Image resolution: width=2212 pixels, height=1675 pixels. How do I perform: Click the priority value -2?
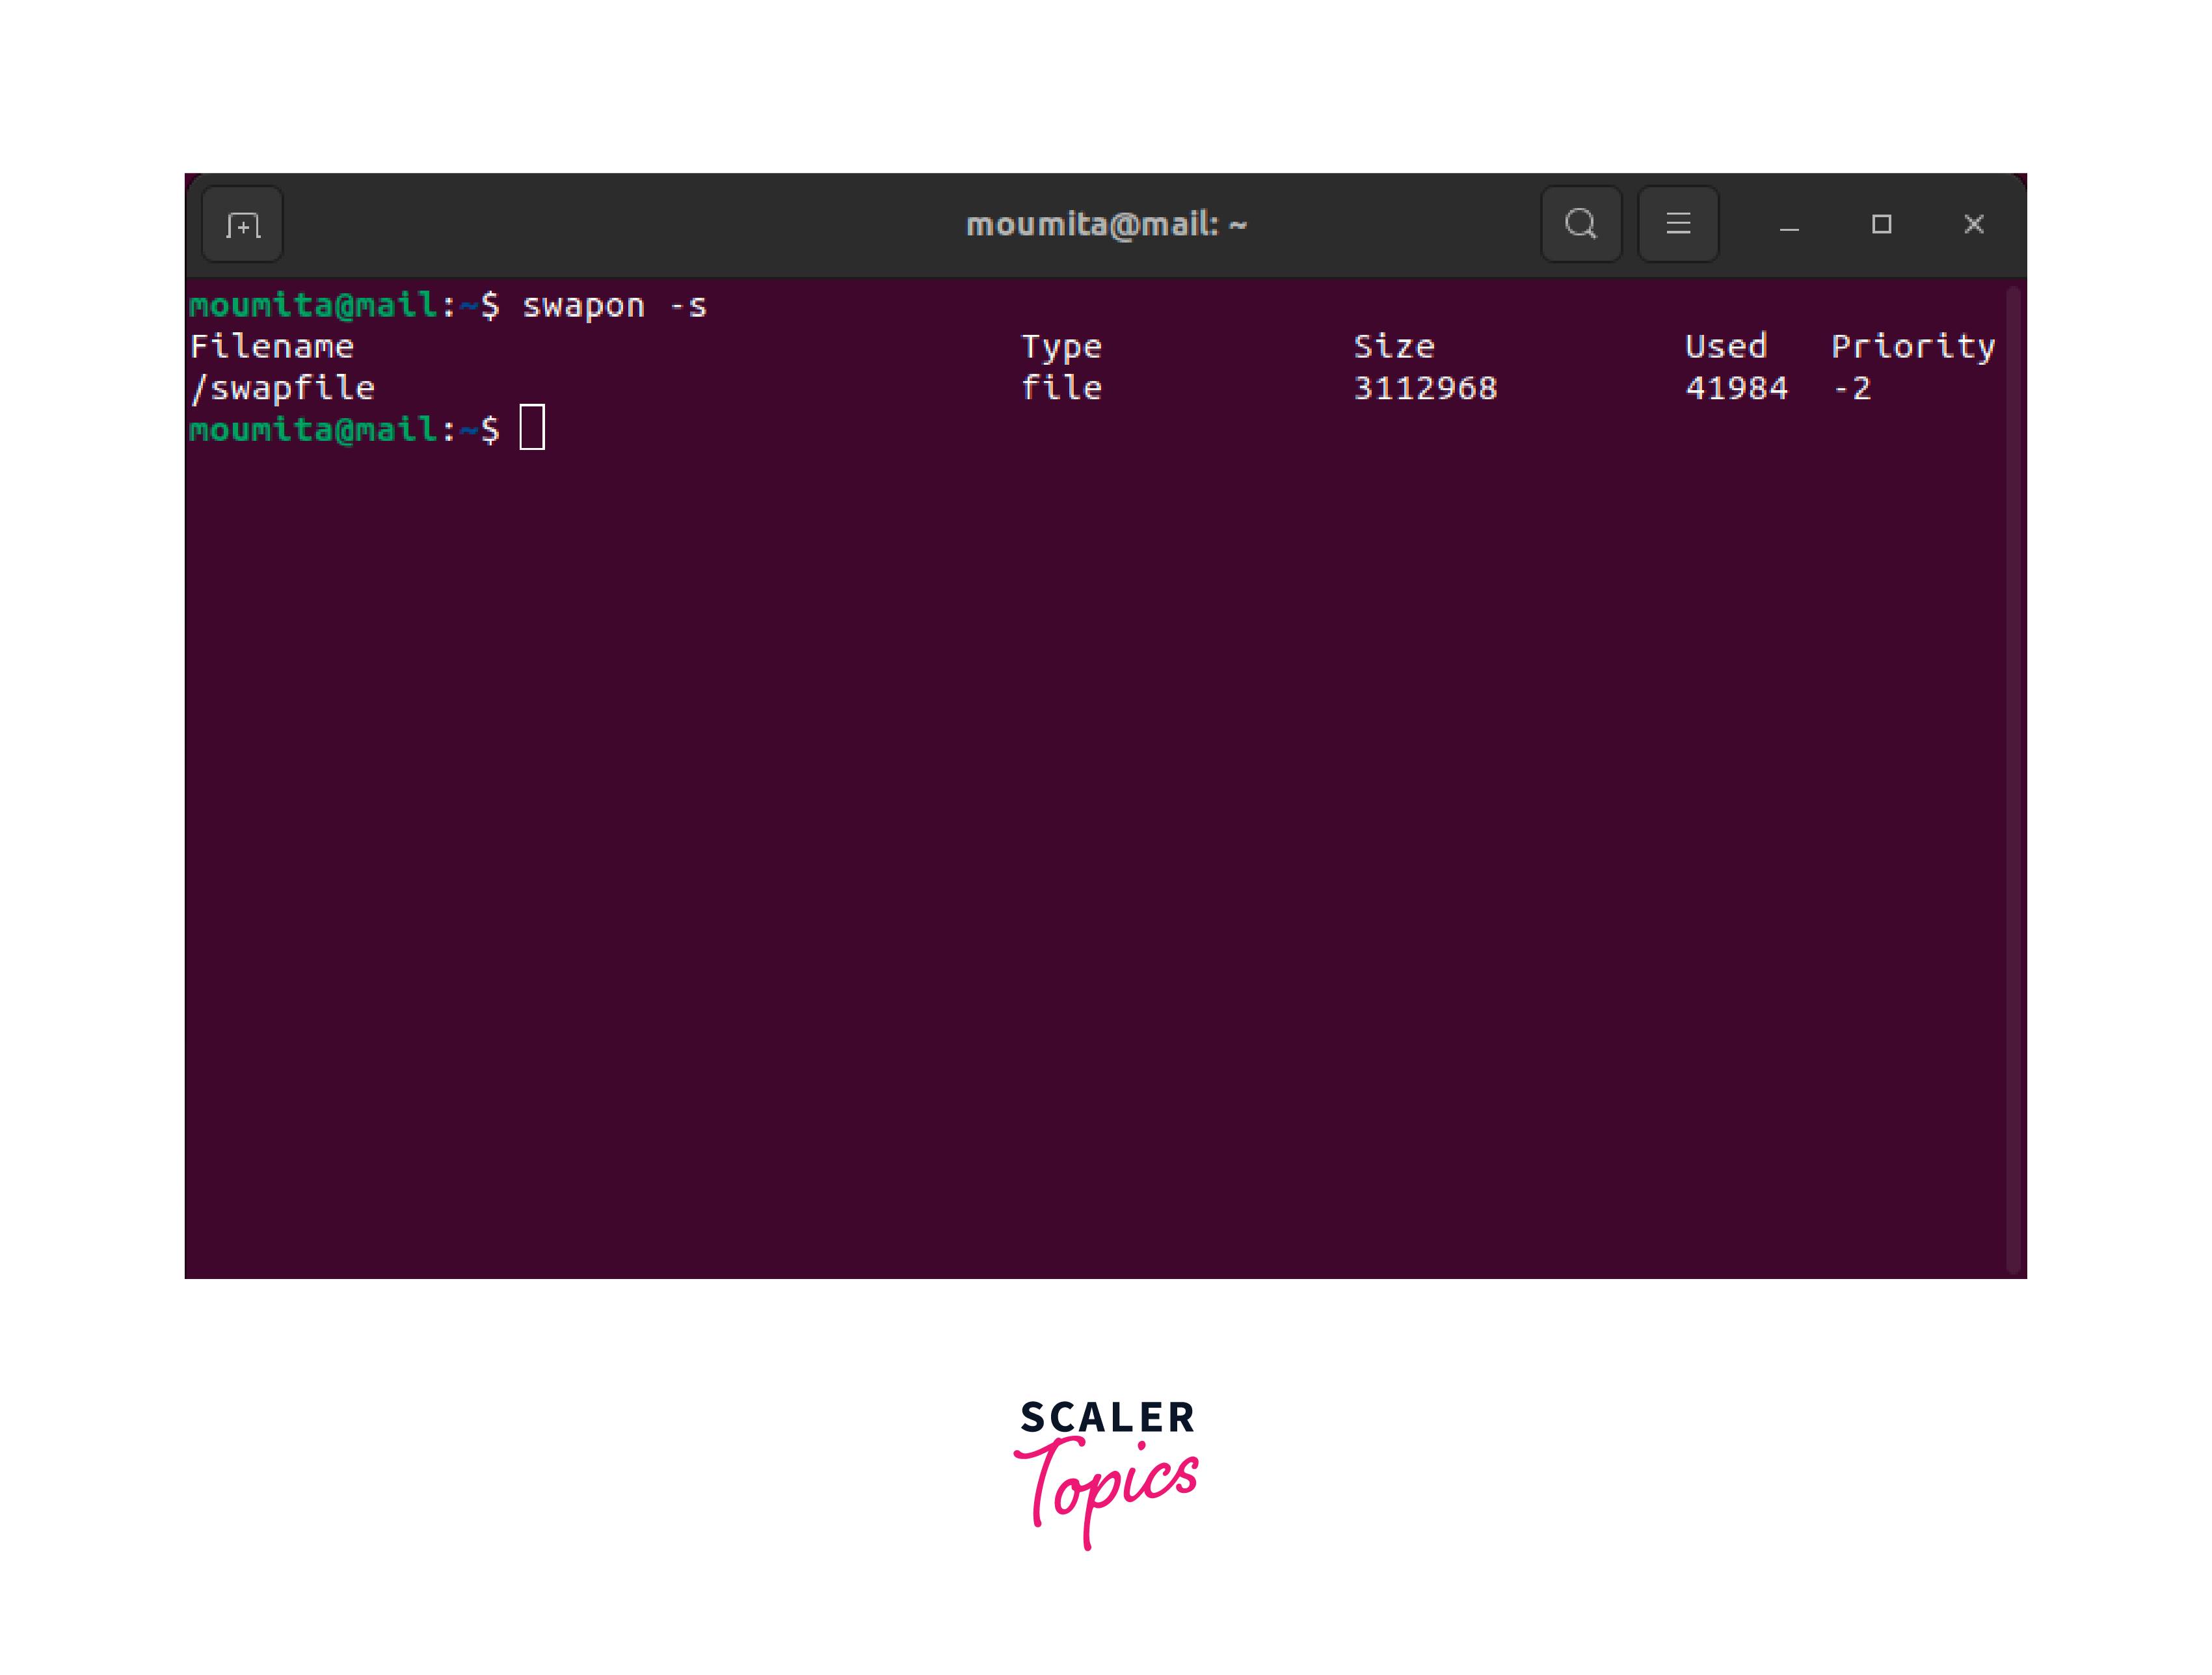point(1851,388)
